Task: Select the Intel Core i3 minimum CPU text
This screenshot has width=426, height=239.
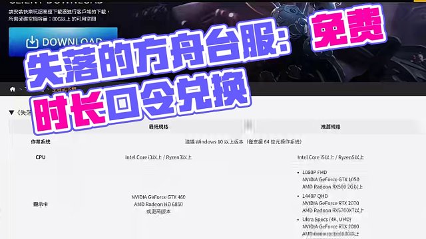Action: pos(158,157)
